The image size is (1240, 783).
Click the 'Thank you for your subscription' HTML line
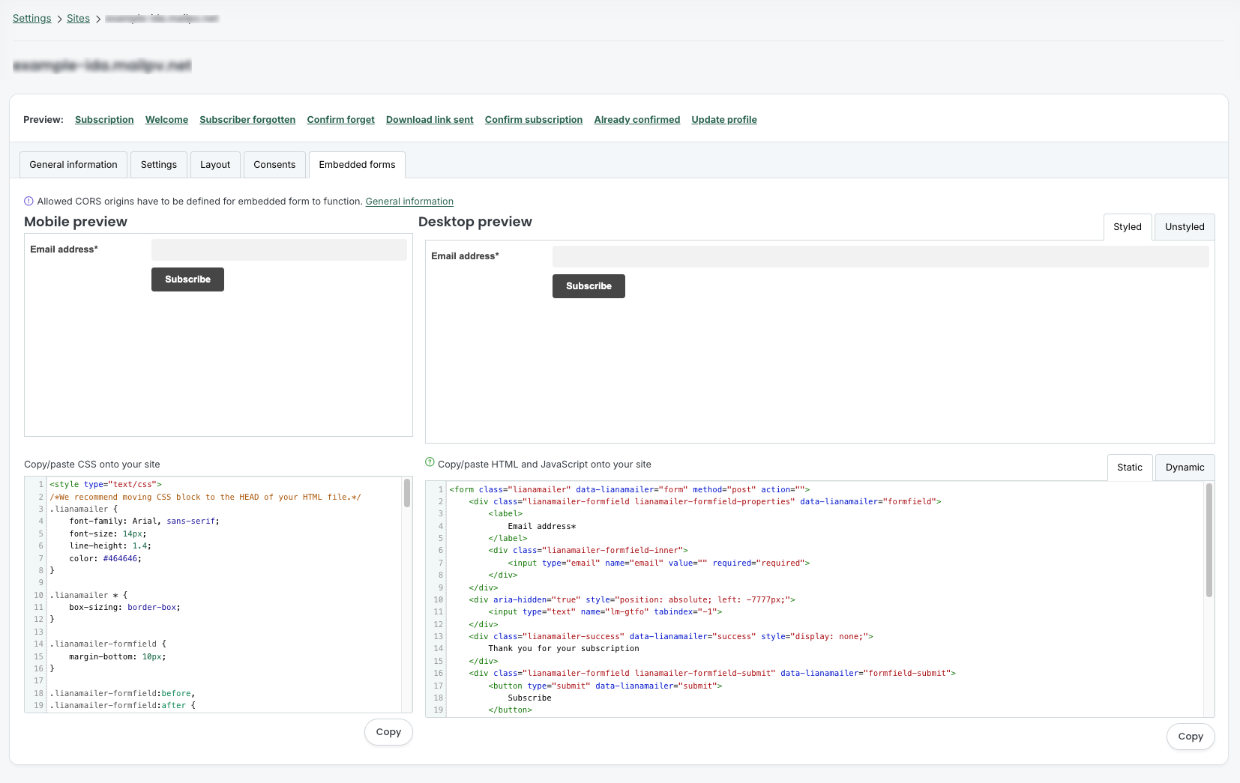click(x=564, y=649)
